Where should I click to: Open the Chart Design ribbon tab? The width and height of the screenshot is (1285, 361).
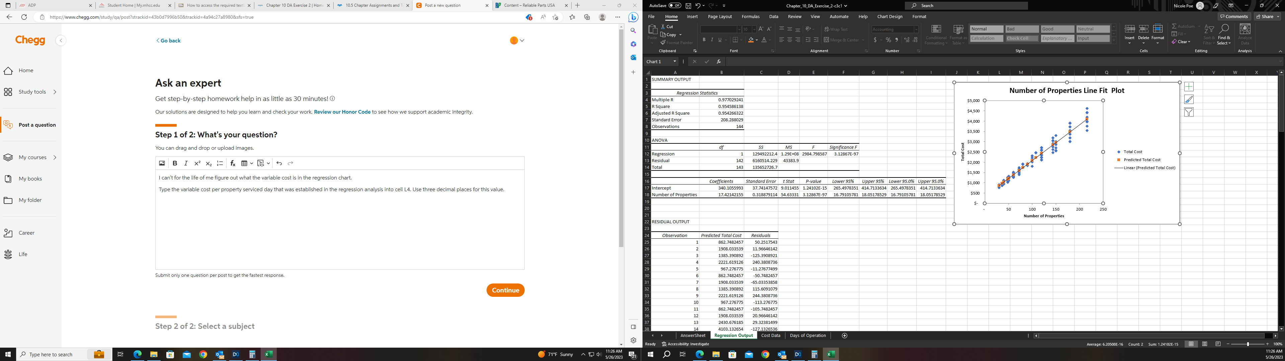(x=889, y=16)
